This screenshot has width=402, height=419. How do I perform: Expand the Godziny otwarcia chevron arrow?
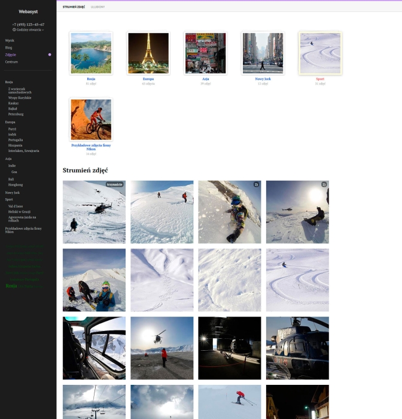(x=42, y=29)
